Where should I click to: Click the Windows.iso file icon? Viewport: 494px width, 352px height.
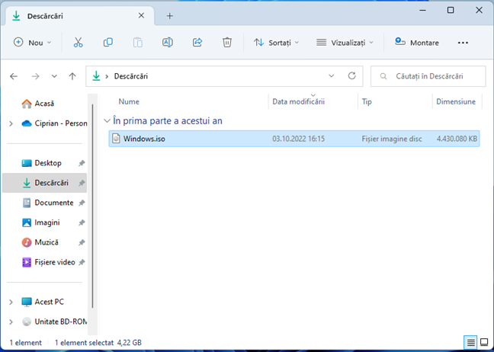(116, 139)
